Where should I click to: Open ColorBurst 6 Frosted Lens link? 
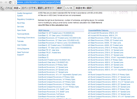click(x=54, y=60)
